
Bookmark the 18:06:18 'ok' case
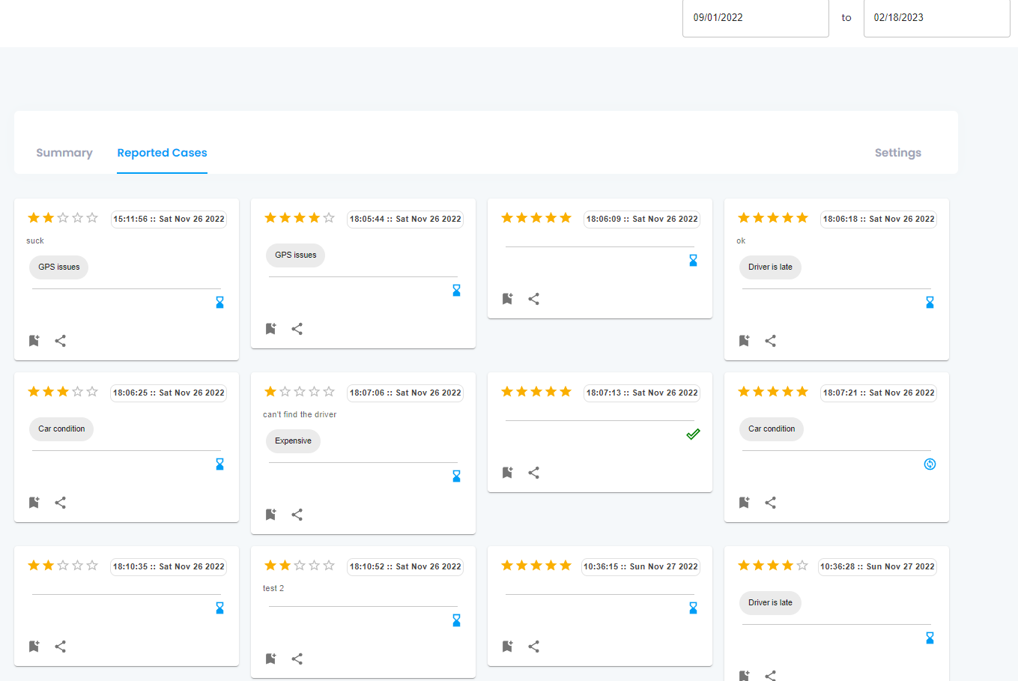tap(744, 341)
